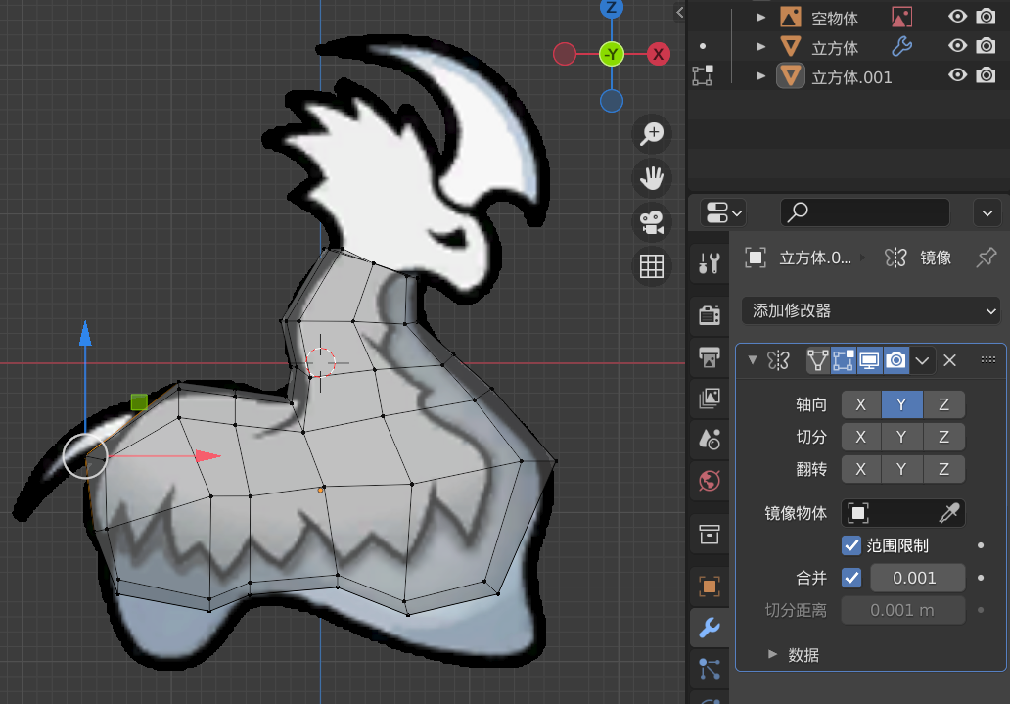Click the red X axis gizmo ball
Image resolution: width=1010 pixels, height=704 pixels.
tap(658, 54)
